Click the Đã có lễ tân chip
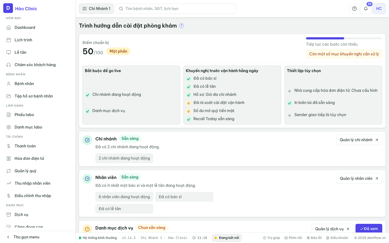 [124, 209]
